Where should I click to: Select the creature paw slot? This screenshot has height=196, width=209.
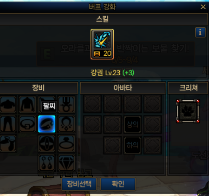click(x=188, y=111)
